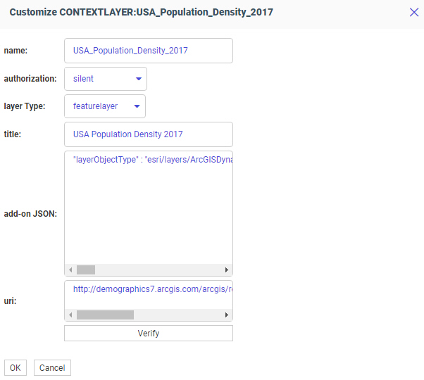
Task: Click the "add-on JSON:" label
Action: pos(31,213)
